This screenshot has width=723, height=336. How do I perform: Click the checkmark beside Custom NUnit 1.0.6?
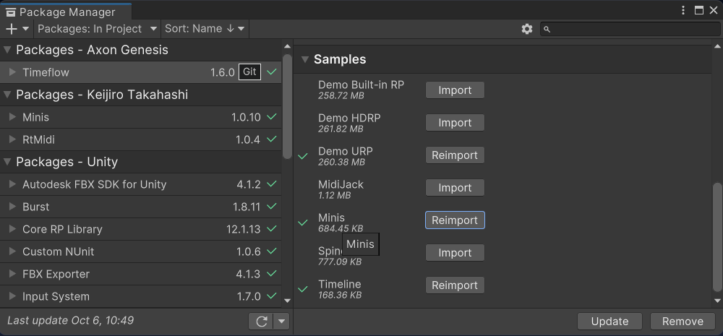coord(272,251)
